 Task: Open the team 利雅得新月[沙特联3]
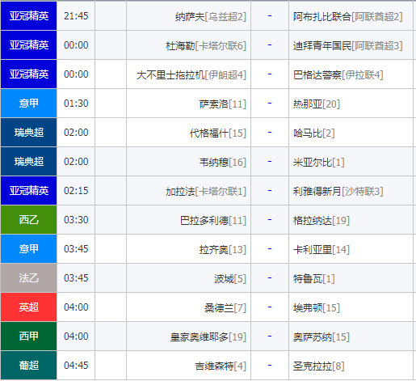pos(338,192)
